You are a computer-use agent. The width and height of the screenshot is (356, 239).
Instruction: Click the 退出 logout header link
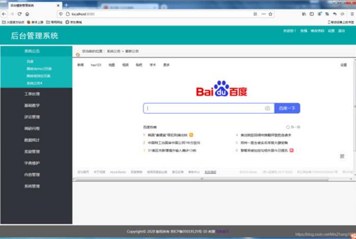coord(342,31)
